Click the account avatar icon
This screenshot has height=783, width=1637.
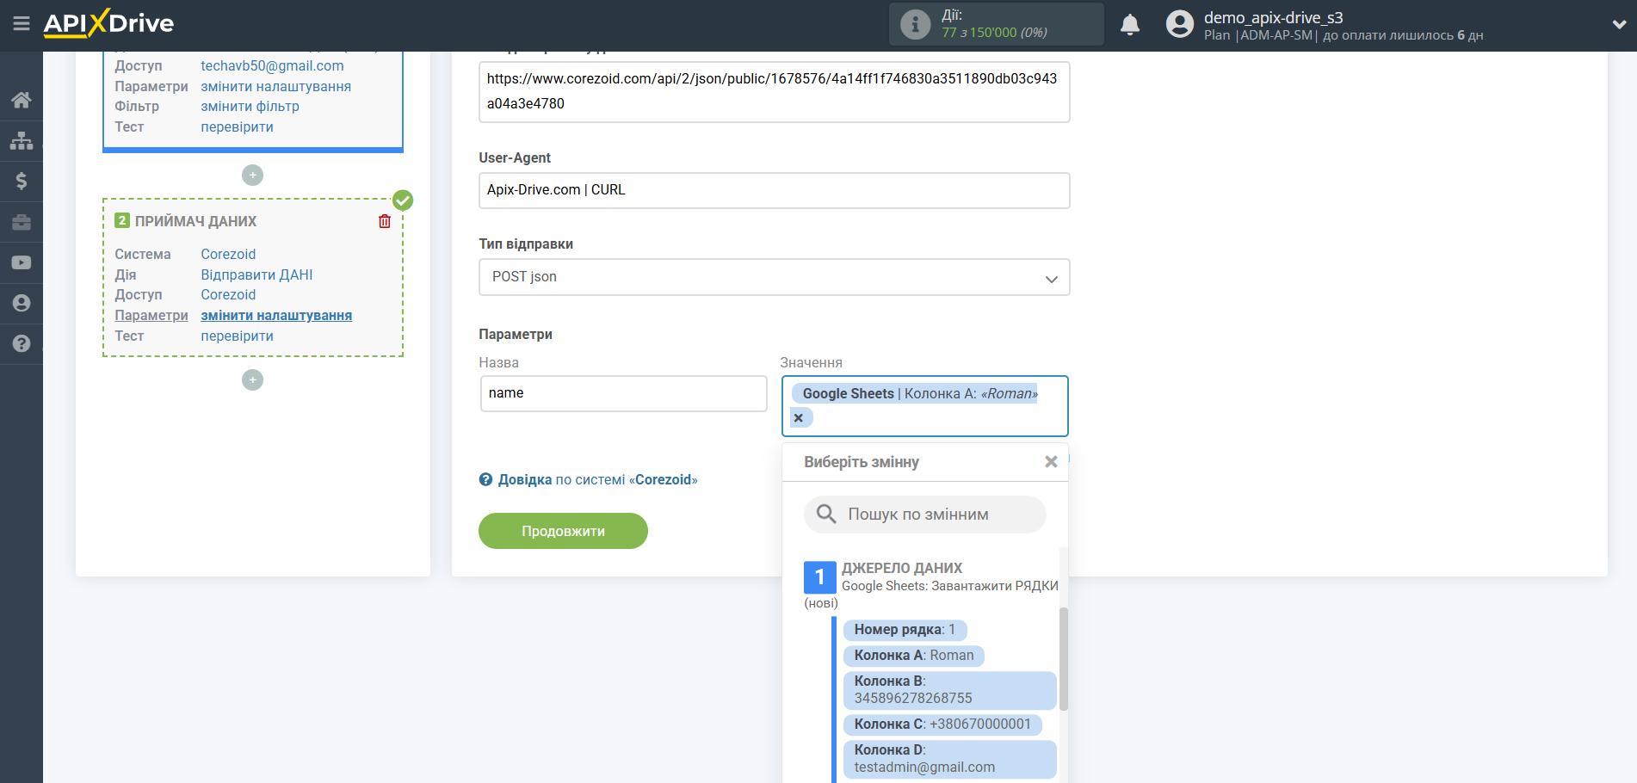(x=1179, y=24)
